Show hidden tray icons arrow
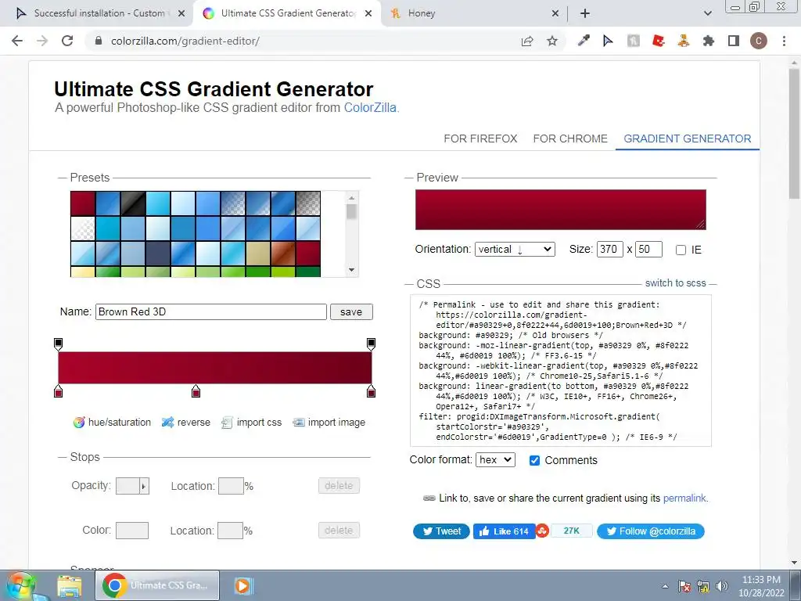The width and height of the screenshot is (801, 601). click(x=665, y=586)
